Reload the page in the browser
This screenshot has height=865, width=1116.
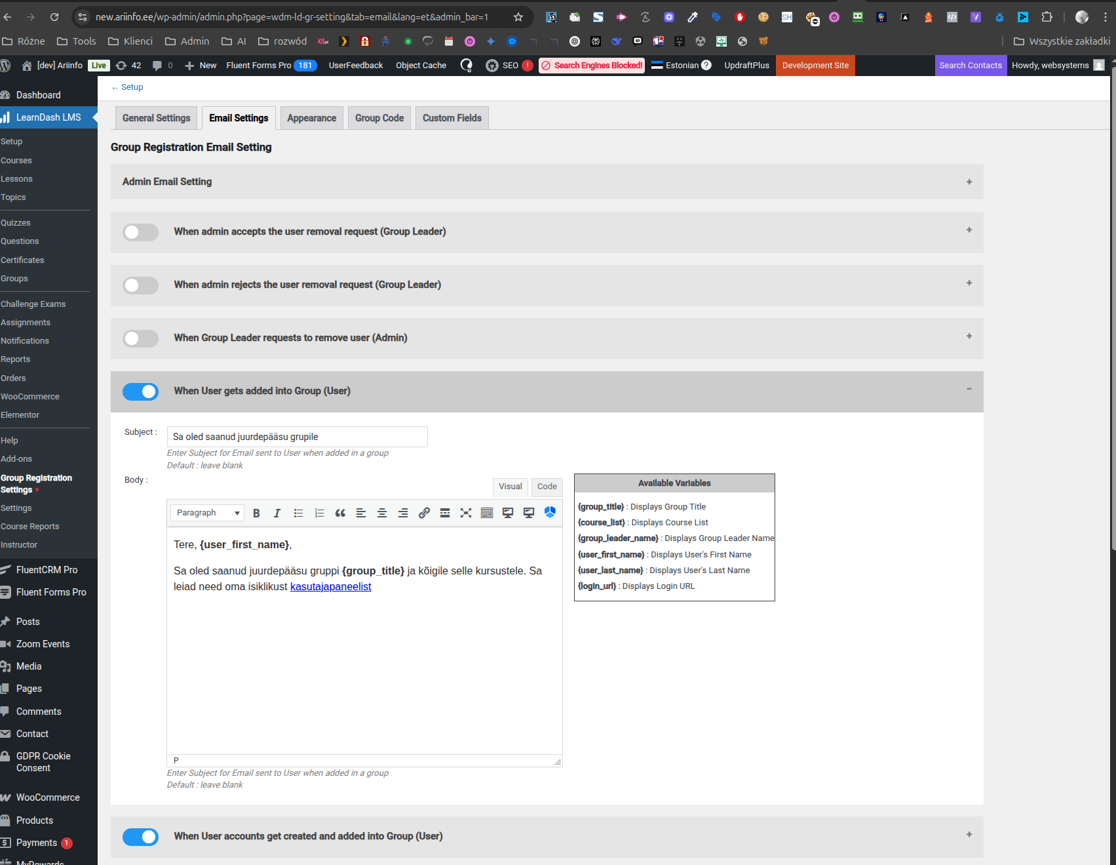(x=54, y=17)
